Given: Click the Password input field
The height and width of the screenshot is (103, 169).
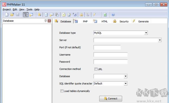Looking at the screenshot, I should pos(110,62).
